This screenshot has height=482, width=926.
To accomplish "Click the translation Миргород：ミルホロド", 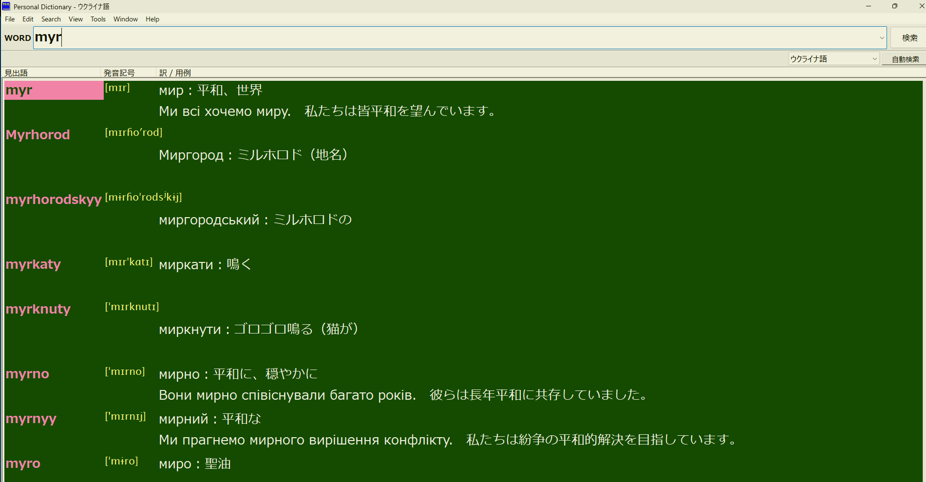I will click(254, 155).
